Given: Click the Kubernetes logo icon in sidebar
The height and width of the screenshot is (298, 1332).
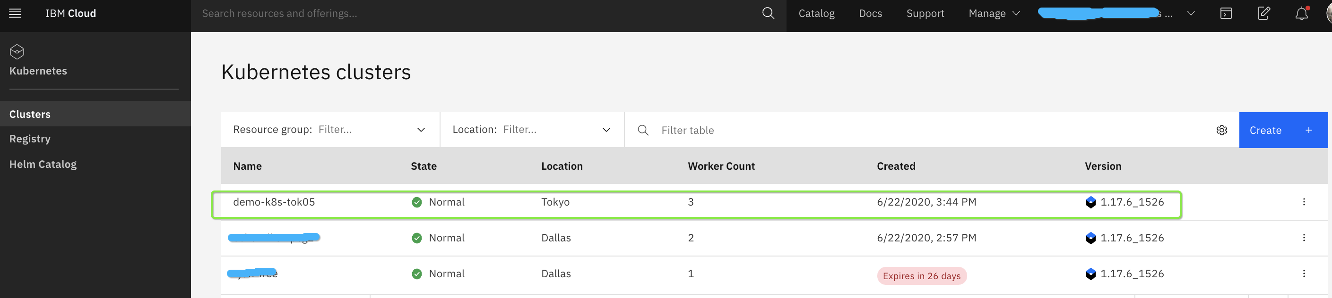Looking at the screenshot, I should tap(17, 51).
